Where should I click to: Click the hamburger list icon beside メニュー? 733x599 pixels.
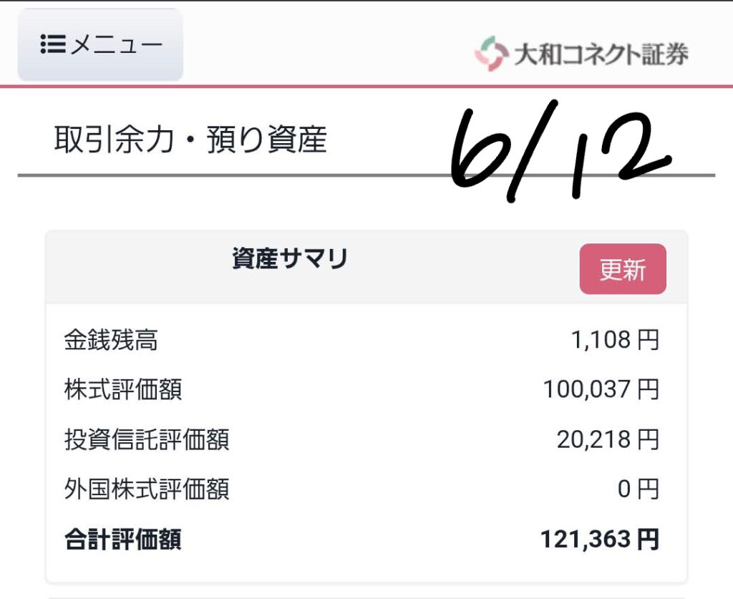[53, 44]
